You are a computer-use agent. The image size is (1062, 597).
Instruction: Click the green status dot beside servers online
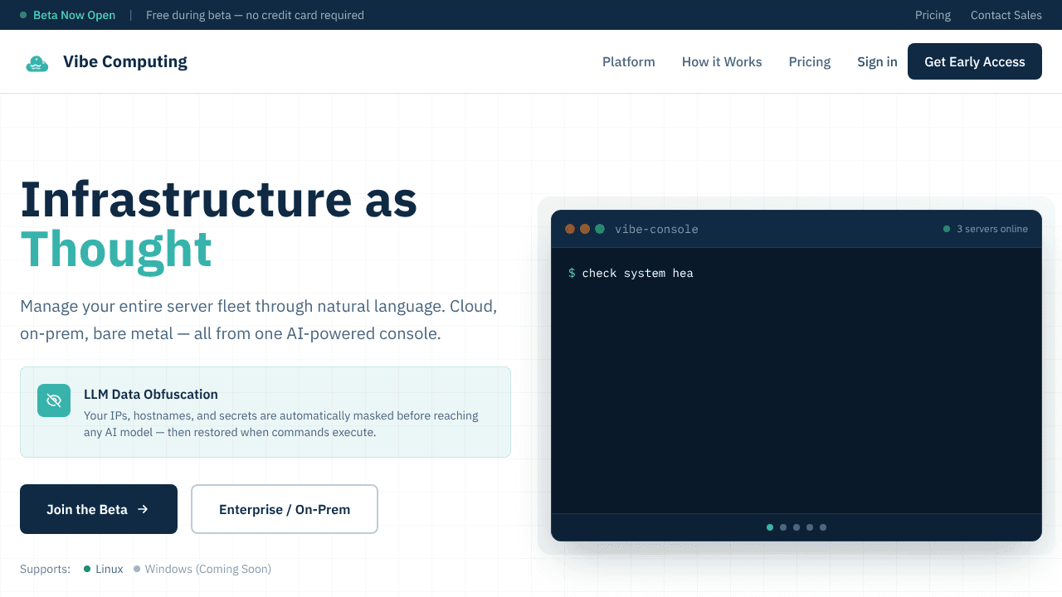pos(947,229)
